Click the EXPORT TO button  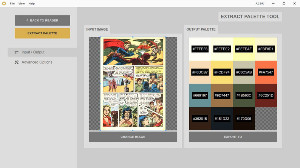click(x=233, y=137)
